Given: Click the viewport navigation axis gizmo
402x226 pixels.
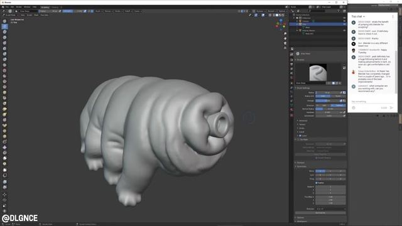Looking at the screenshot, I should [x=281, y=24].
